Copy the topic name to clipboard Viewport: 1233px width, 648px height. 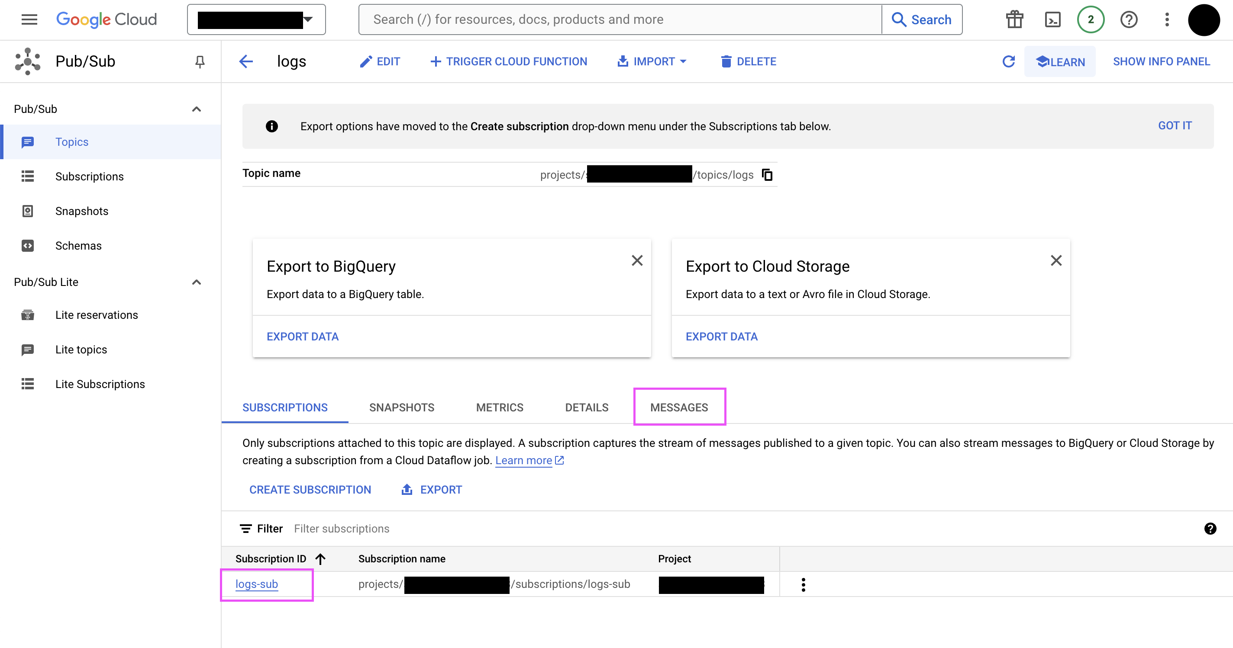click(767, 175)
